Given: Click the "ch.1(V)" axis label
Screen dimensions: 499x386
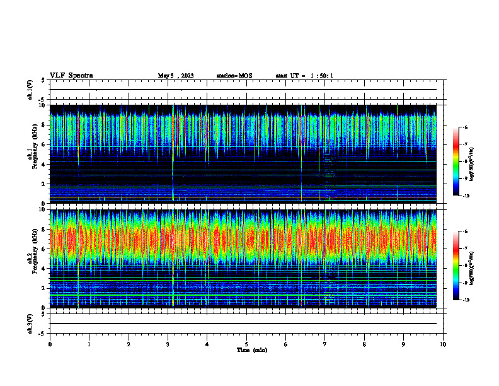Looking at the screenshot, I should pyautogui.click(x=30, y=90).
